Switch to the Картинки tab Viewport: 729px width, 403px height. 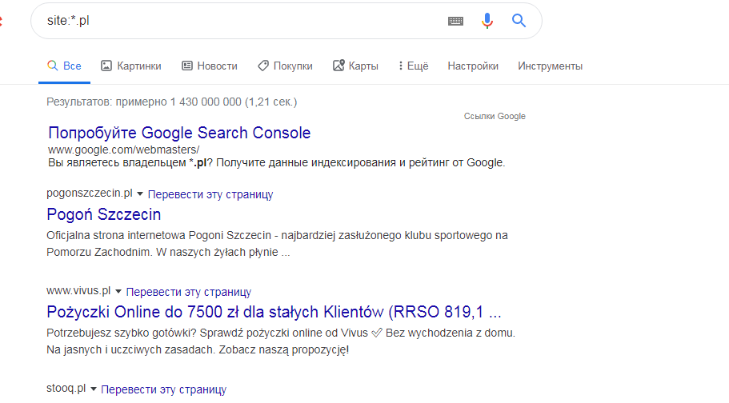[x=130, y=66]
